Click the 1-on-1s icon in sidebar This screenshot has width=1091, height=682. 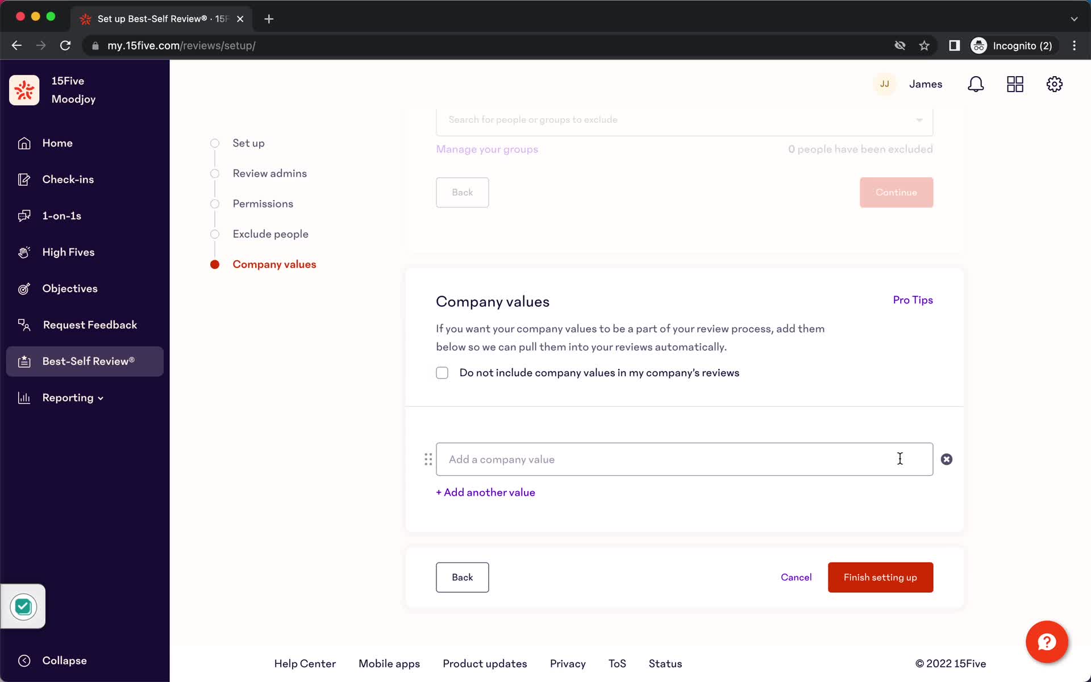23,215
